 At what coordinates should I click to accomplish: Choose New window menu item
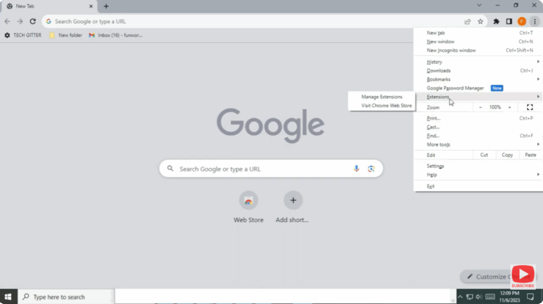point(478,41)
